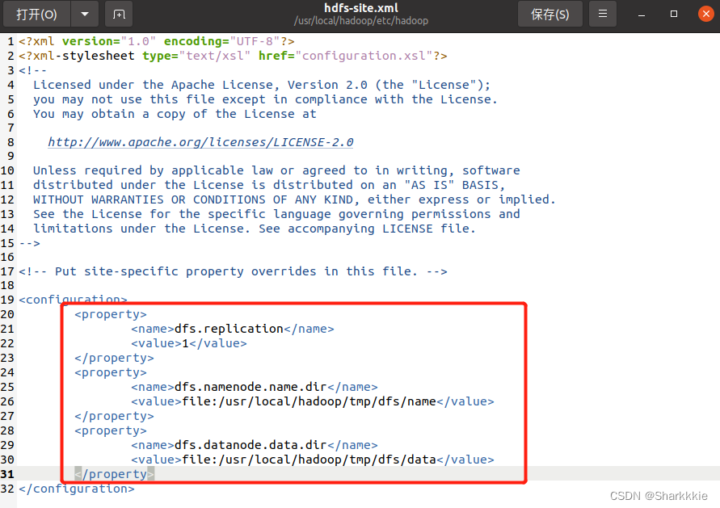Click 'See the License for the specific' line
Image resolution: width=720 pixels, height=508 pixels.
coord(276,214)
